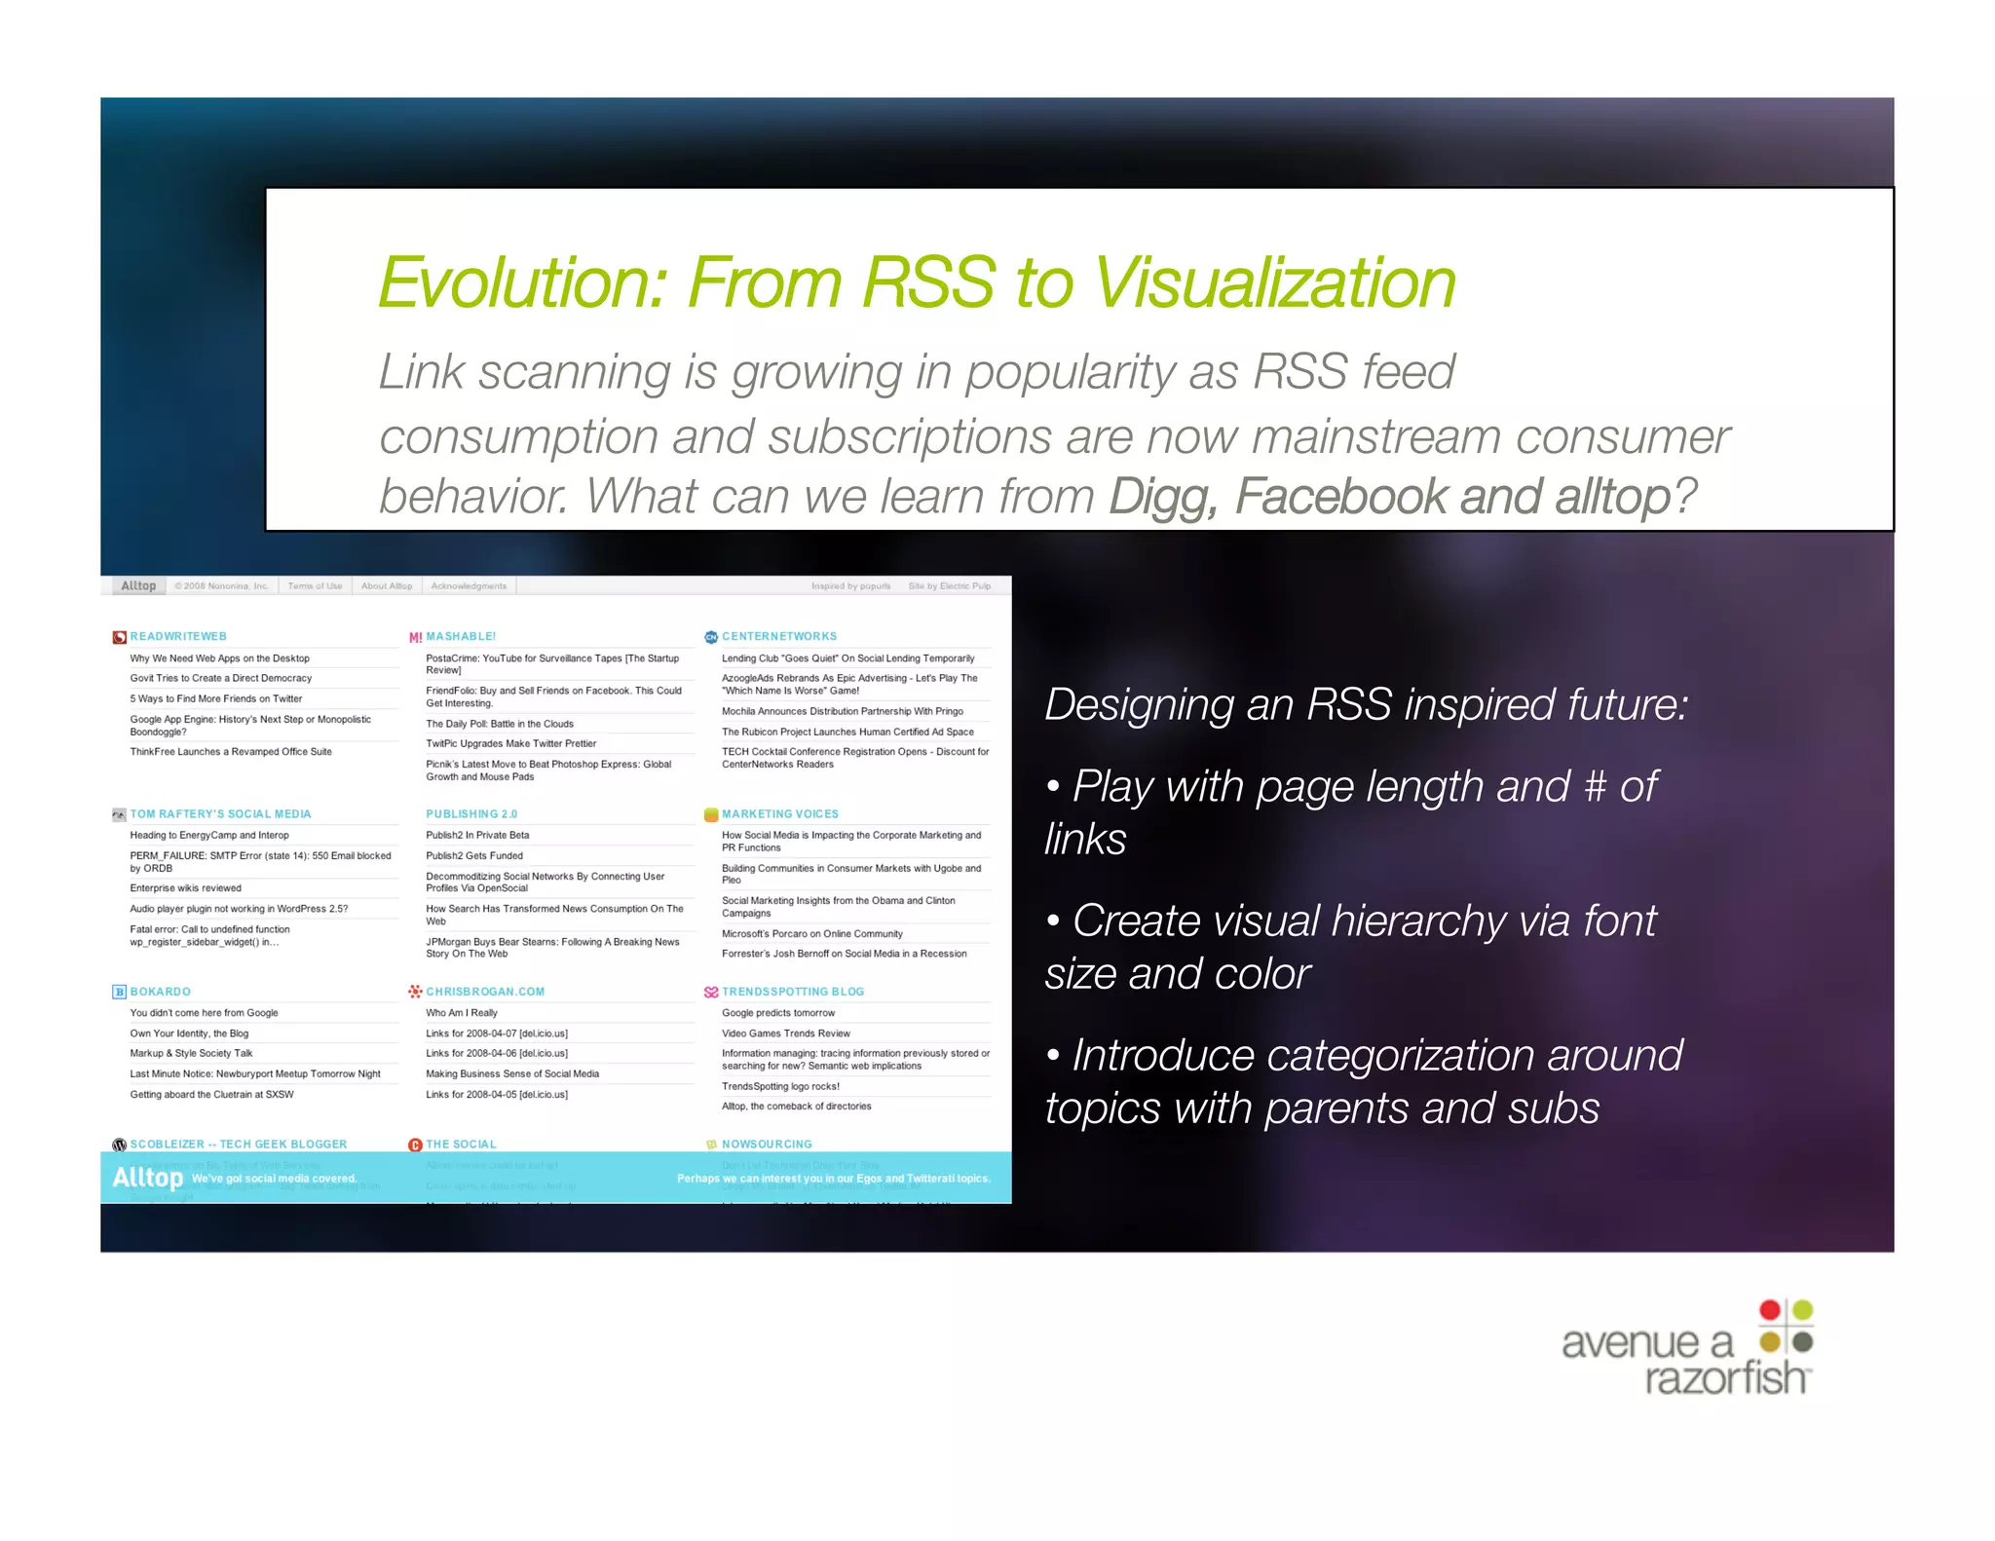
Task: Click the avenue a razorfish logo
Action: click(1688, 1348)
